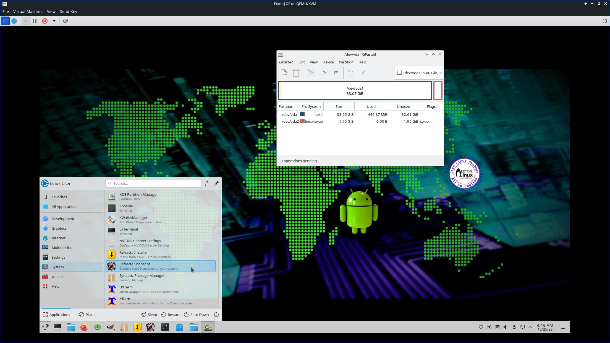Click GParted's delete partition trash icon
Image resolution: width=610 pixels, height=343 pixels.
click(x=296, y=73)
